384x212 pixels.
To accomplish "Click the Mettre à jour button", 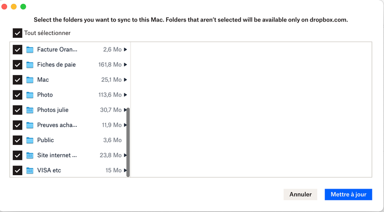I will pos(348,194).
